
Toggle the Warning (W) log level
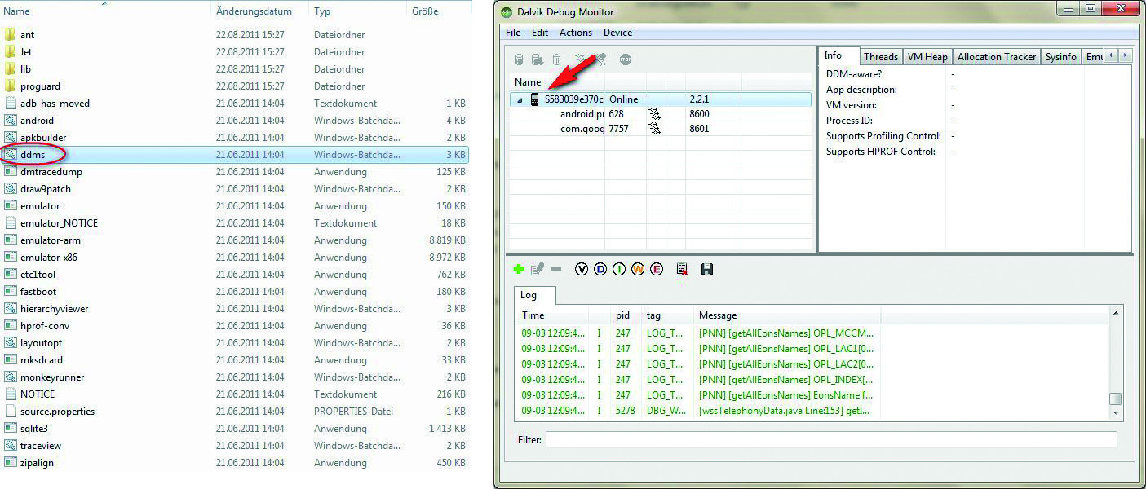(638, 269)
